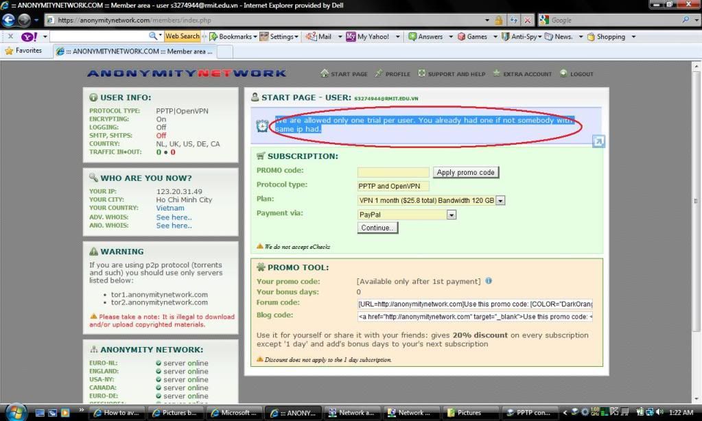Click the security lock icon in address bar
The height and width of the screenshot is (421, 702).
click(x=499, y=20)
